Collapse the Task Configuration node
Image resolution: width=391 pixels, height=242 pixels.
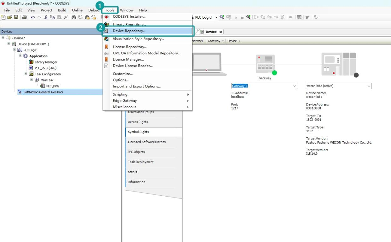[26, 74]
